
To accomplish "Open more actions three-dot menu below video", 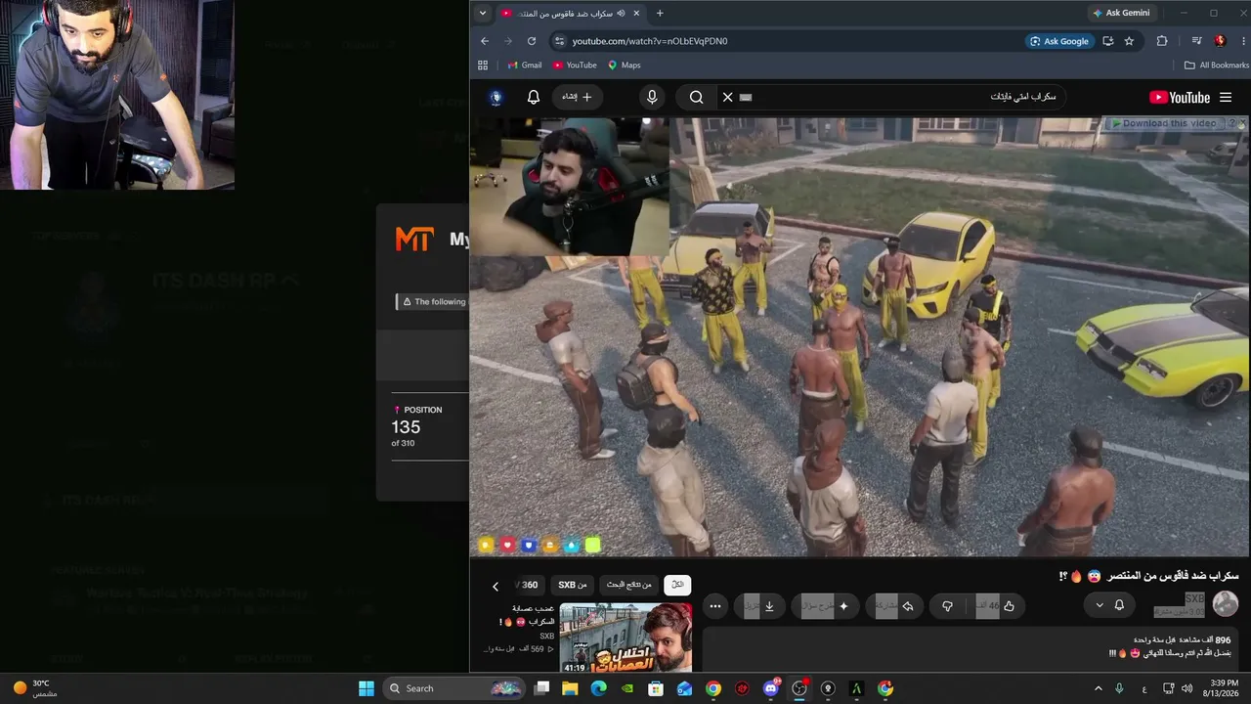I will tap(715, 606).
